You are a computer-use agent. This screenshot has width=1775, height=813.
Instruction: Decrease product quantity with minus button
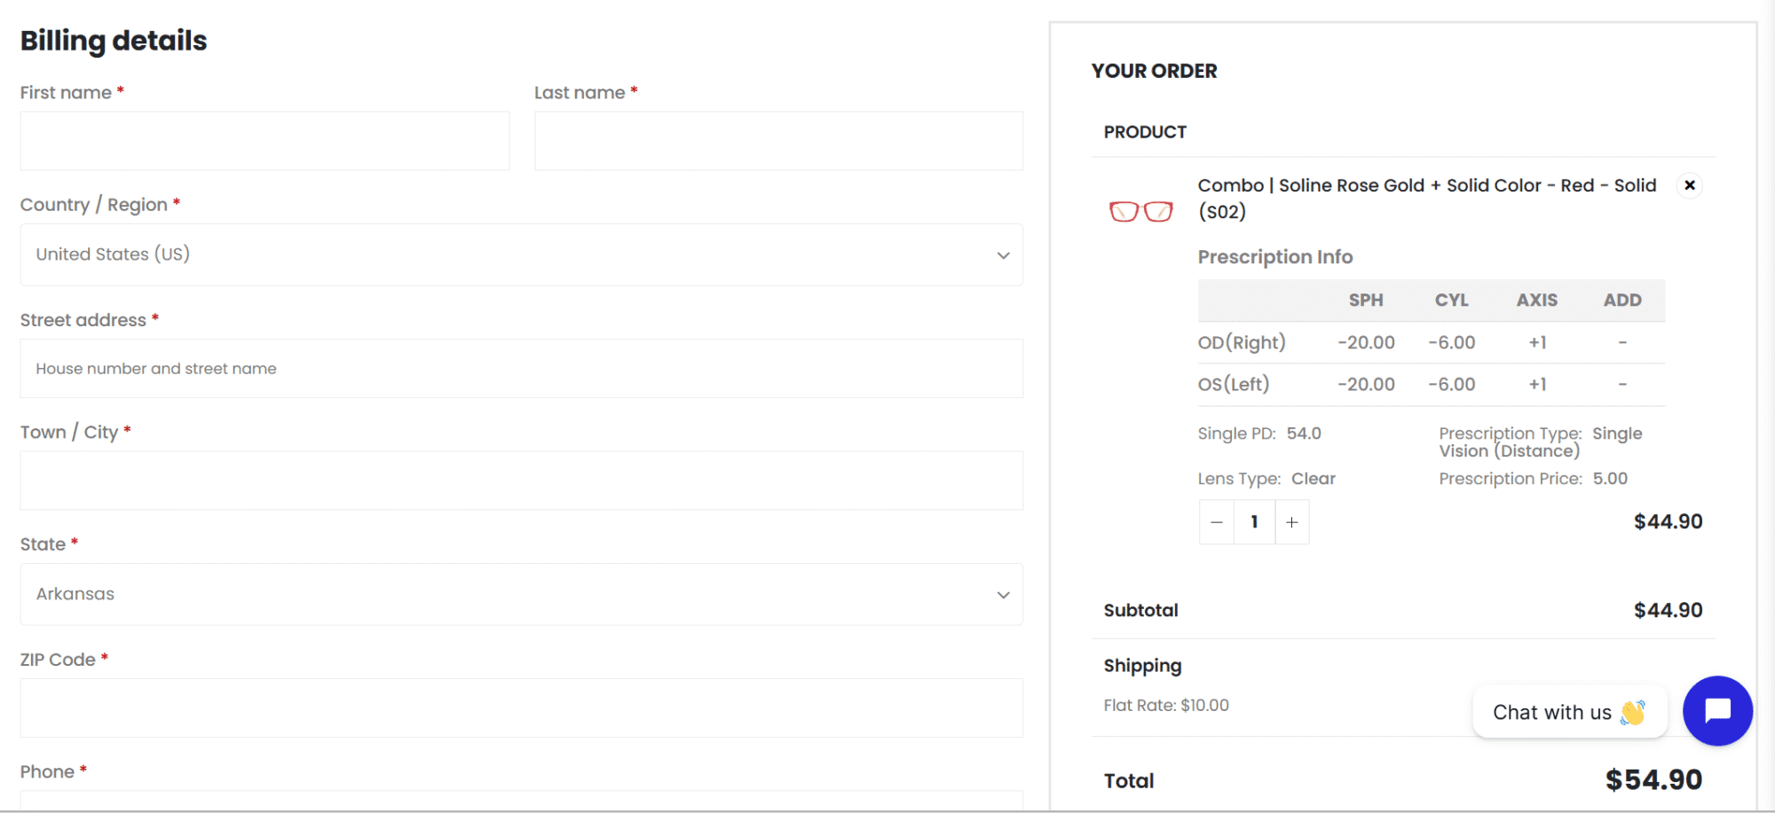pyautogui.click(x=1217, y=522)
